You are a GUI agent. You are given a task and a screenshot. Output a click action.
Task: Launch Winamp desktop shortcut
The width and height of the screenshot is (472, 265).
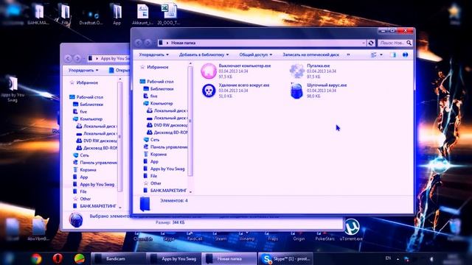tap(246, 236)
